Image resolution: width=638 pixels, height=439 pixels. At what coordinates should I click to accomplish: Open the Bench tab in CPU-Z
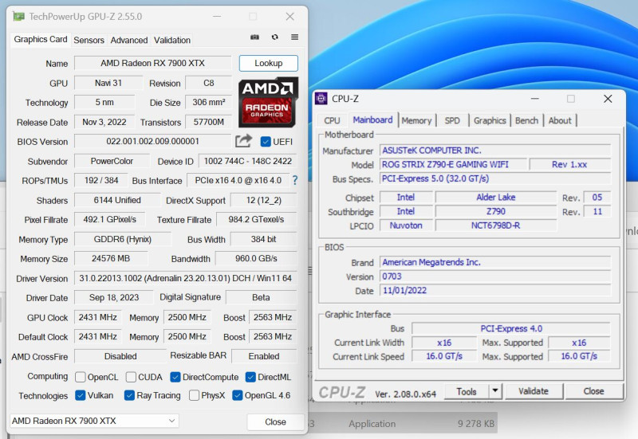point(526,121)
